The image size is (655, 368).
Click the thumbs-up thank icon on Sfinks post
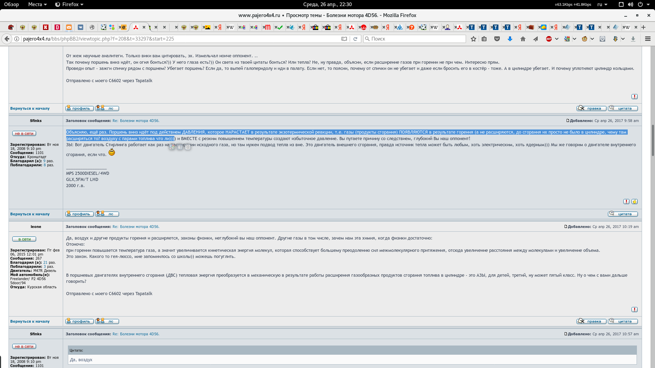[634, 202]
